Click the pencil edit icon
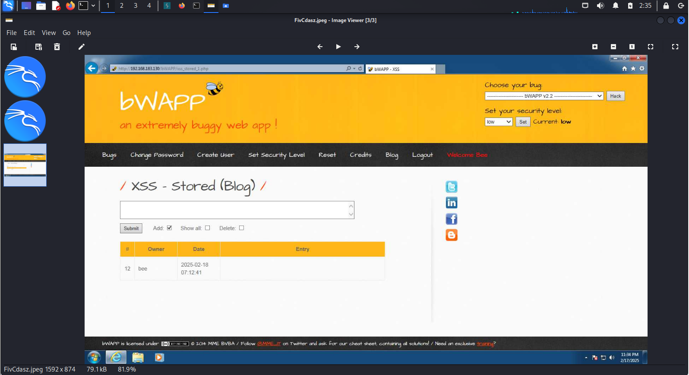This screenshot has width=689, height=375. click(x=81, y=47)
